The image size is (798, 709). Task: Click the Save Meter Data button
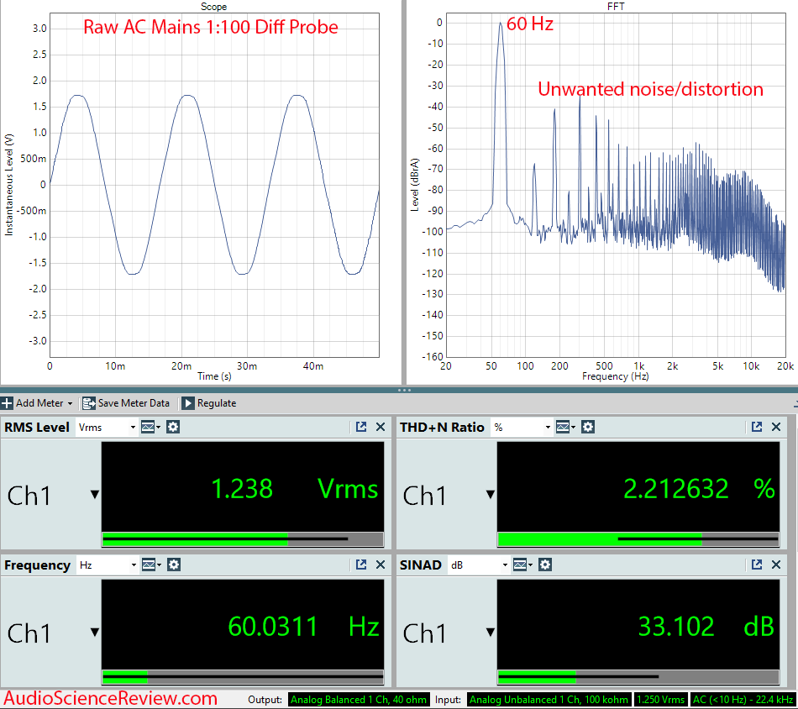(126, 403)
